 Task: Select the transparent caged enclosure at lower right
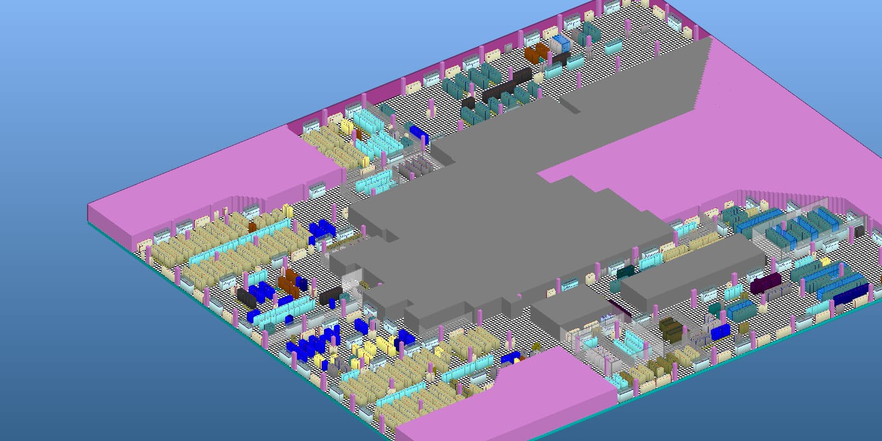[x=629, y=347]
